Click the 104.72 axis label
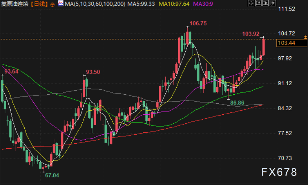 pos(287,33)
